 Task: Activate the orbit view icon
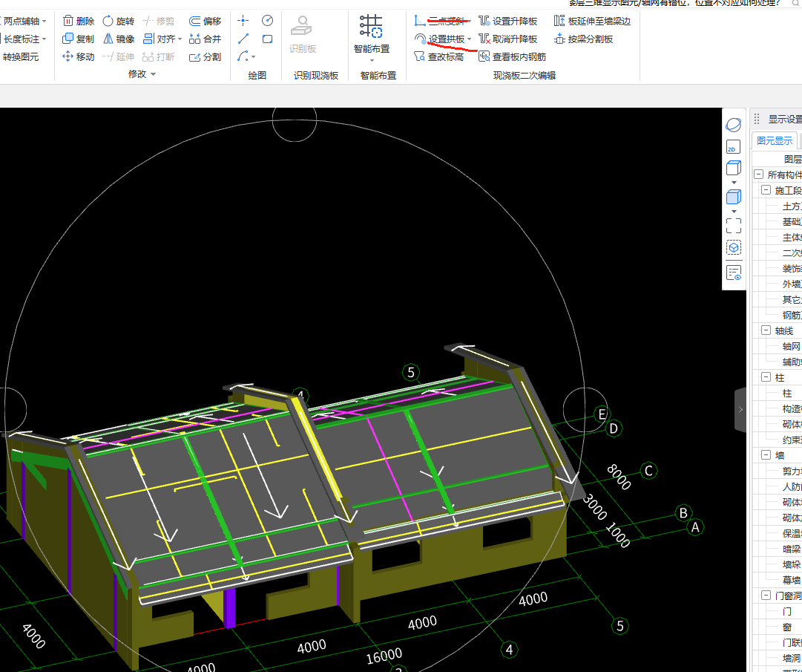point(734,125)
